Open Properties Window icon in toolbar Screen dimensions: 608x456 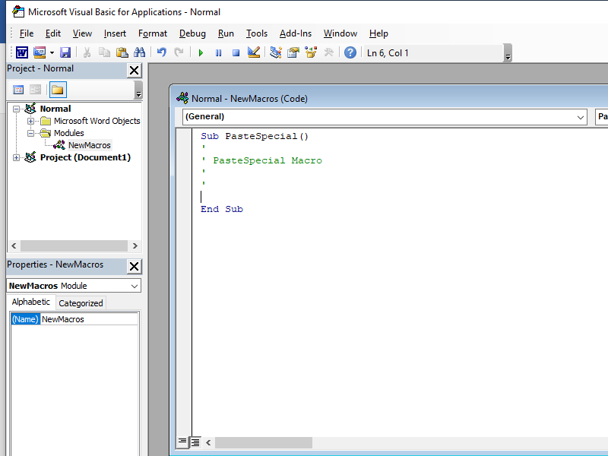(x=293, y=52)
